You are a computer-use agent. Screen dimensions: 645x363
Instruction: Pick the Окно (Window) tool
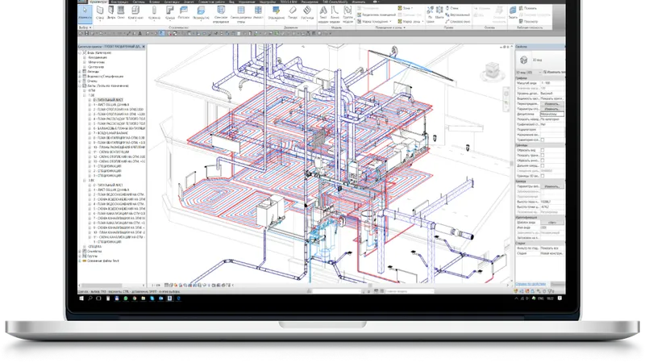pyautogui.click(x=121, y=13)
